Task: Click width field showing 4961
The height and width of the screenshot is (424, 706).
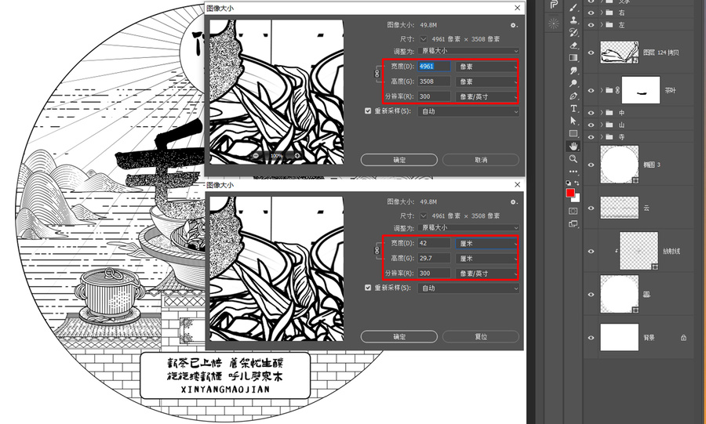Action: click(x=434, y=66)
